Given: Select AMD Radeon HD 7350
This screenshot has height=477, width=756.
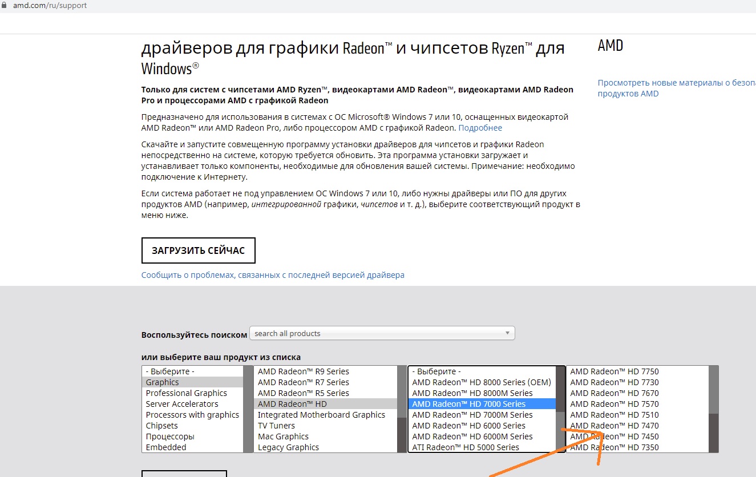Looking at the screenshot, I should click(x=637, y=447).
